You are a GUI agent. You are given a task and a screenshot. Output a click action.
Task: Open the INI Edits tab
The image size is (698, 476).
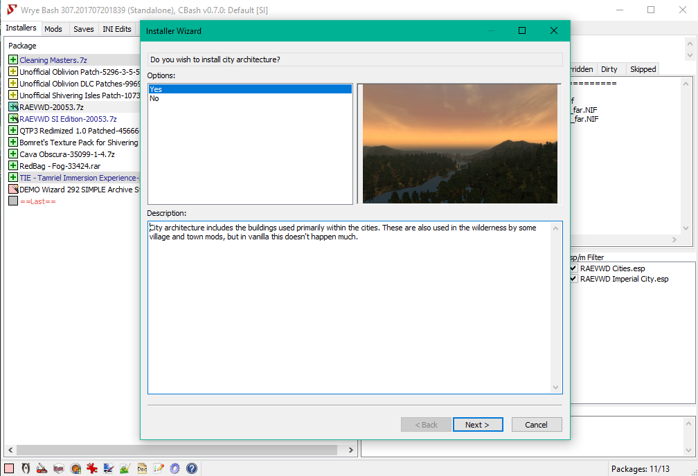117,29
